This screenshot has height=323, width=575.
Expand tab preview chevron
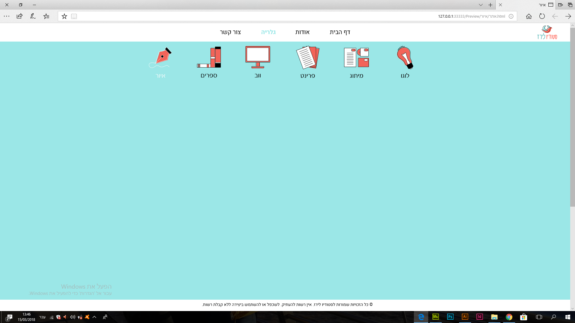point(481,5)
